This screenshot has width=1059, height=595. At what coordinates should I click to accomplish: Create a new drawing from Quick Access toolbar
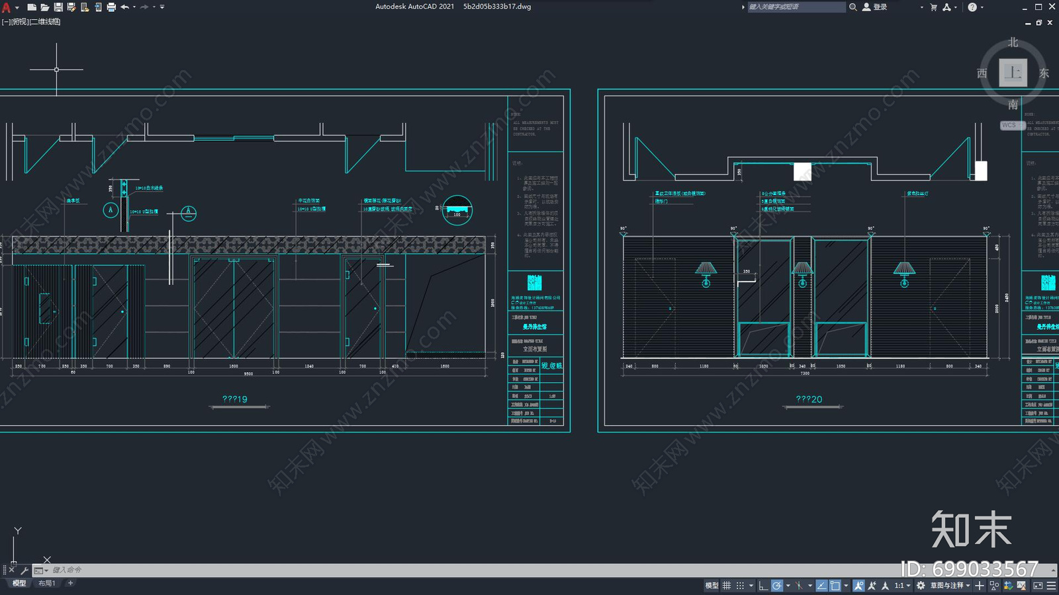31,7
